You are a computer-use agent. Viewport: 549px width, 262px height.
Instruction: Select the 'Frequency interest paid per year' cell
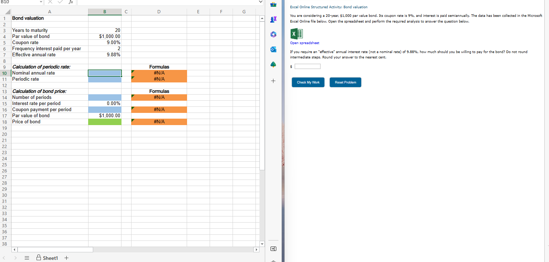(49, 49)
